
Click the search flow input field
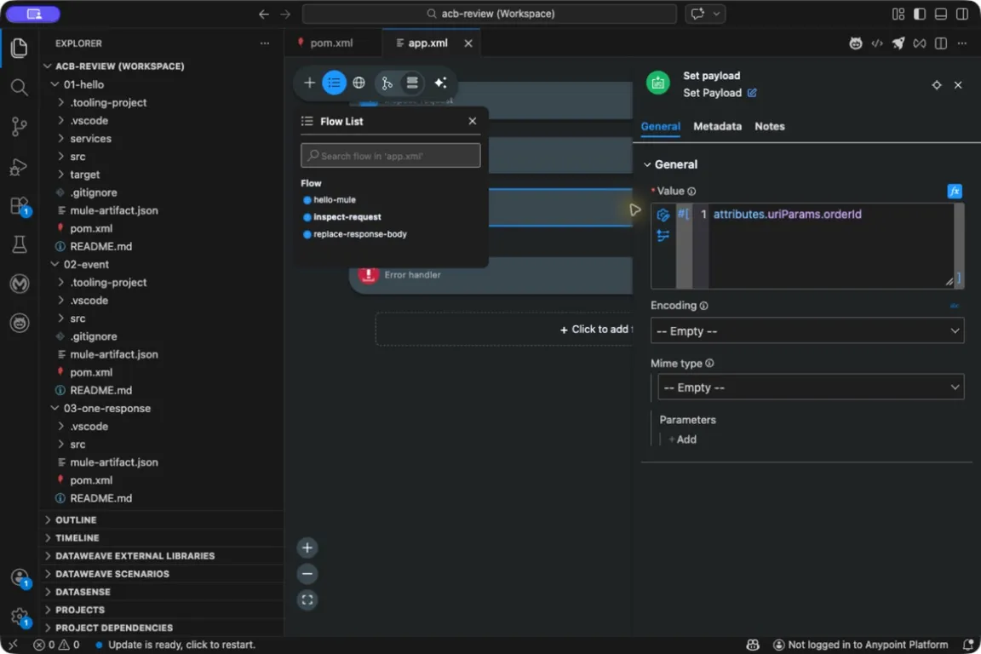coord(390,155)
